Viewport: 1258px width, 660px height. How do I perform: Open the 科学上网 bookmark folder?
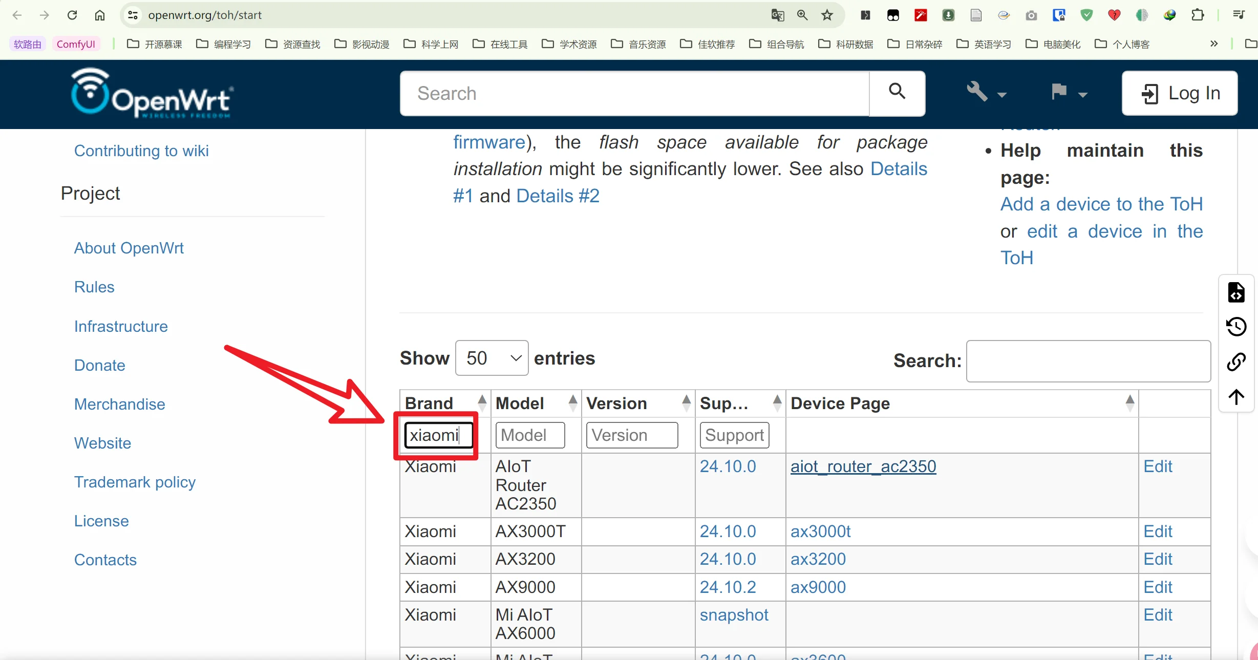tap(431, 44)
